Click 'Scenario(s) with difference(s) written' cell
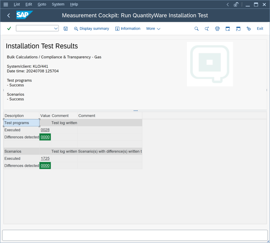 point(110,152)
